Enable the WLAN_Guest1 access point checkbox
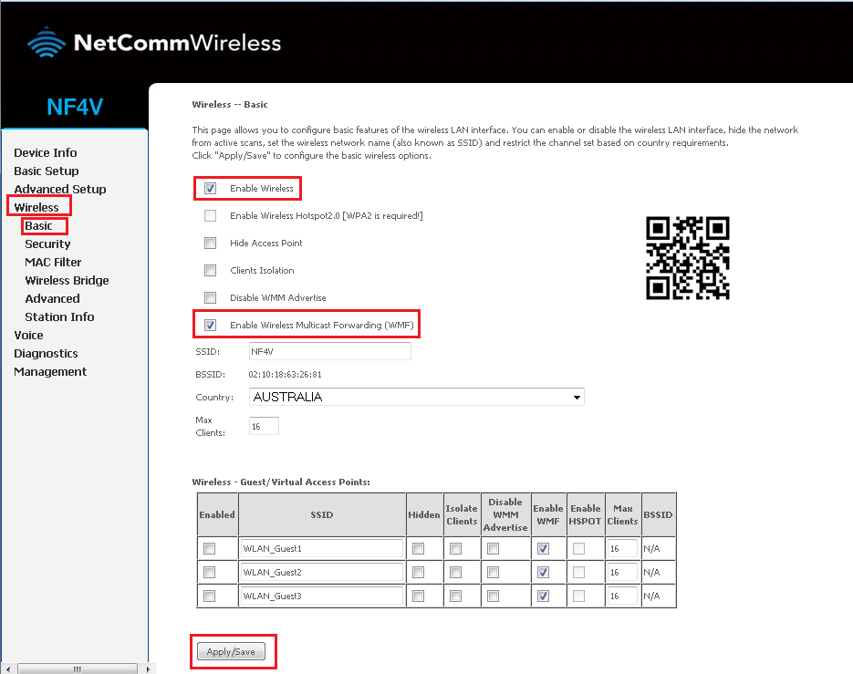 [209, 548]
